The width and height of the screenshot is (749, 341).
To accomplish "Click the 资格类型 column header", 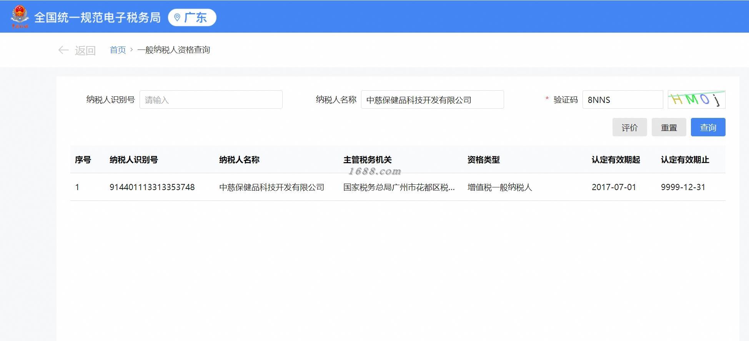I will [x=483, y=159].
